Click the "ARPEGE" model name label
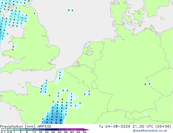 [44, 126]
